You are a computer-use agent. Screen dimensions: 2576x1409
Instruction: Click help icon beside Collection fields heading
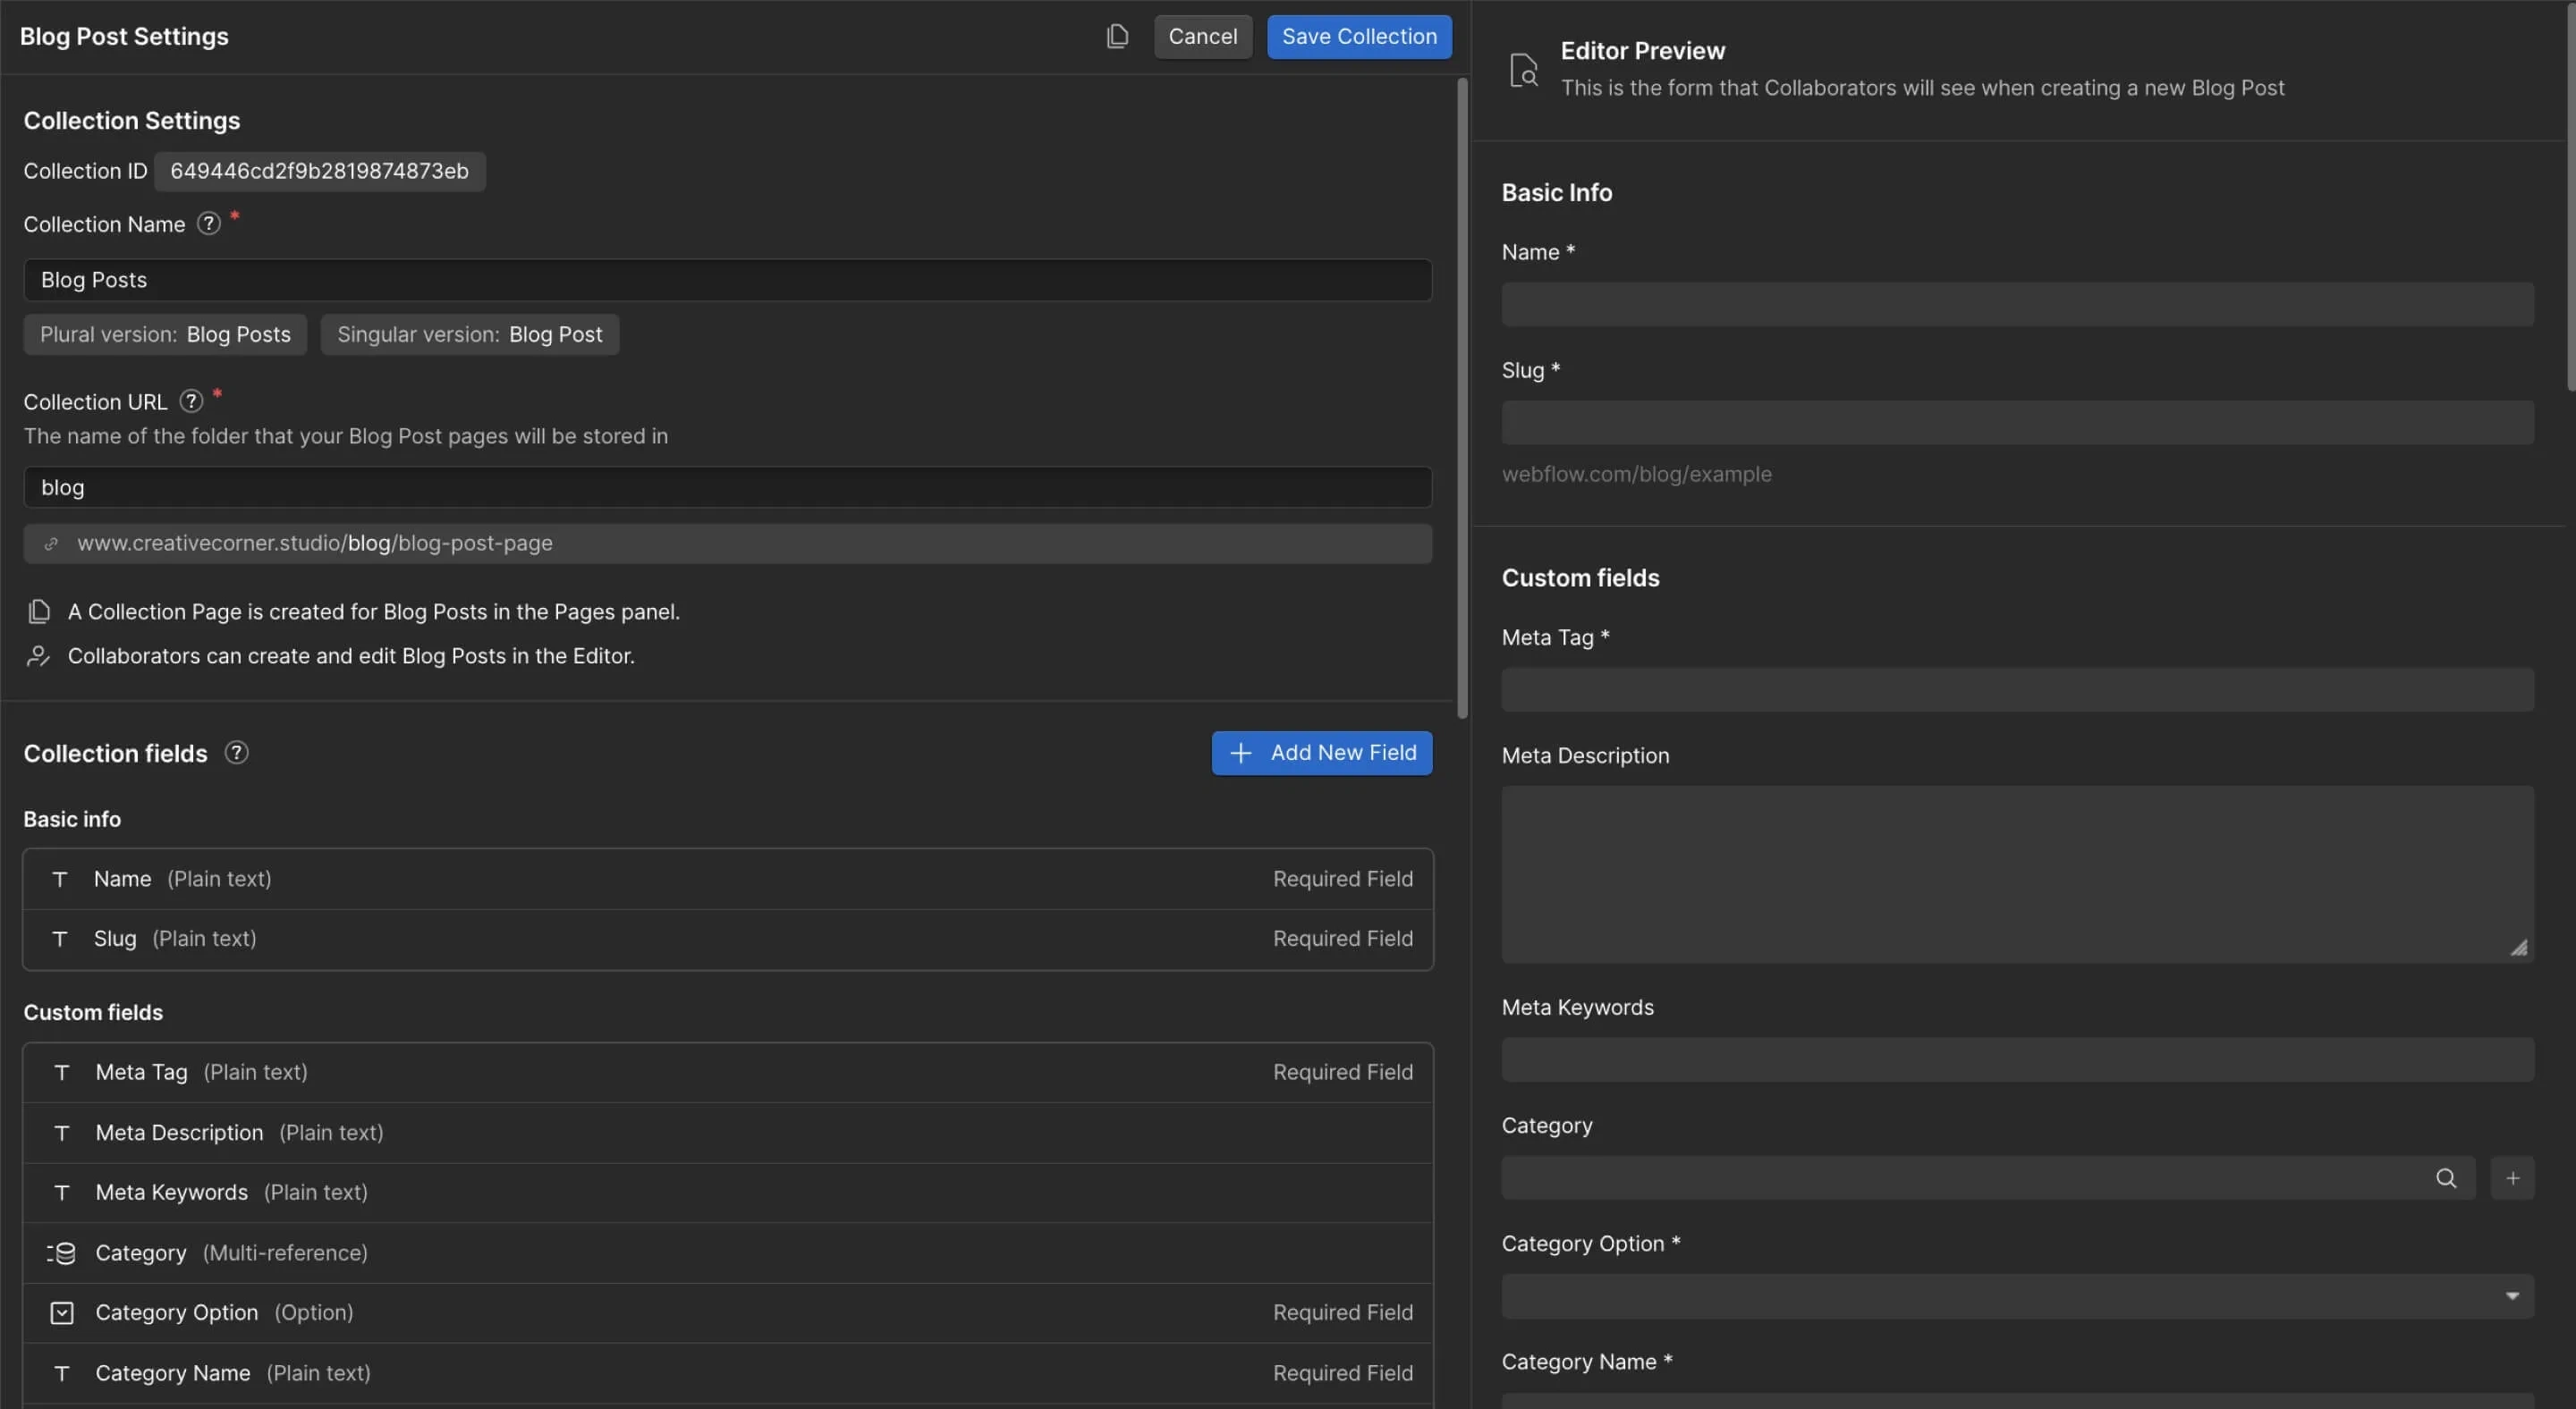(236, 753)
